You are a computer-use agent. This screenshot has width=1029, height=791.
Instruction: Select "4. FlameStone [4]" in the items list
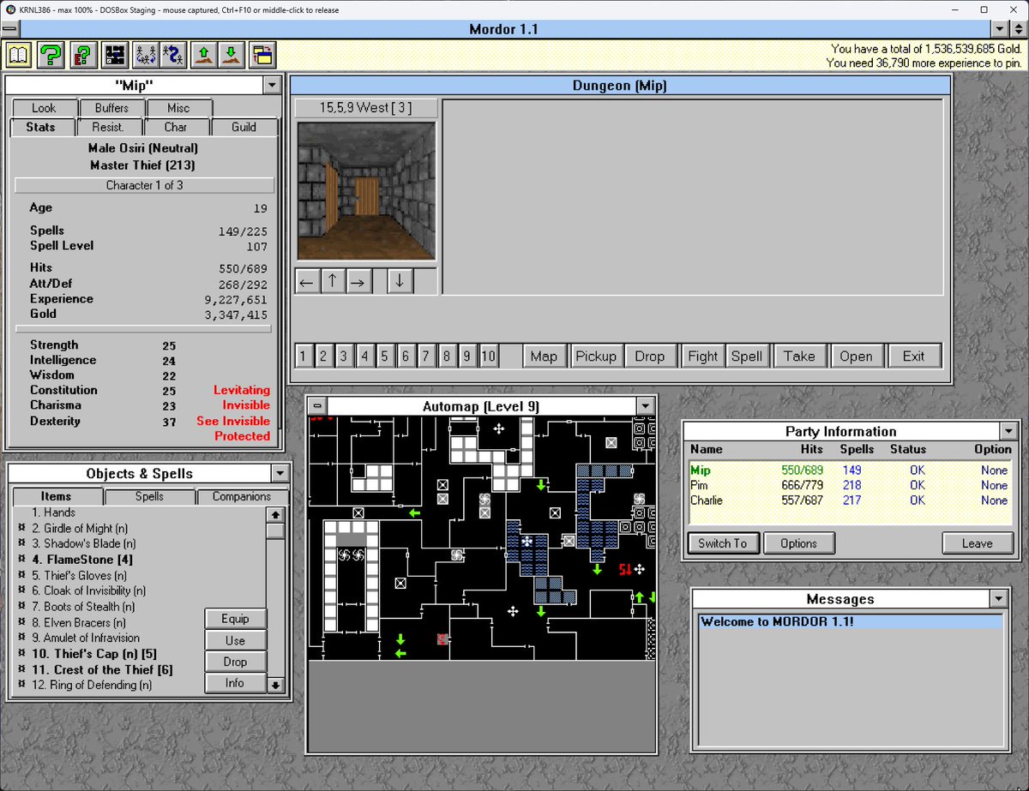click(x=82, y=560)
